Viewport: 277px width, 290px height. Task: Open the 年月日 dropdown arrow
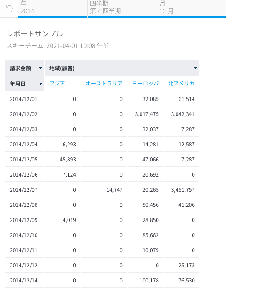coord(41,84)
